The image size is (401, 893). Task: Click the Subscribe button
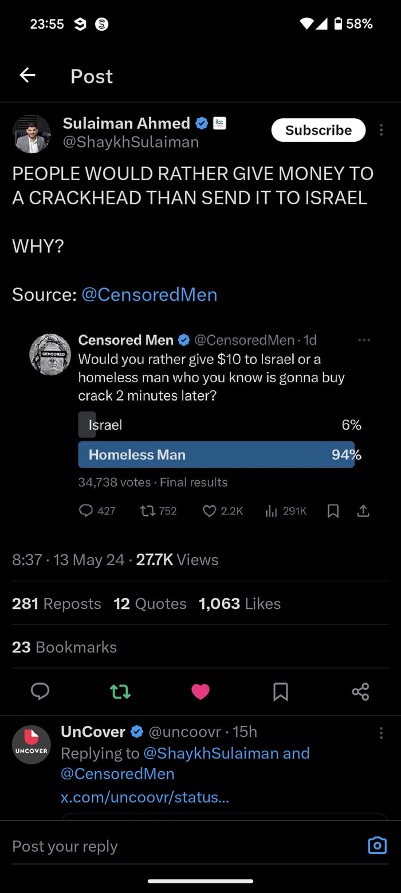(x=318, y=130)
